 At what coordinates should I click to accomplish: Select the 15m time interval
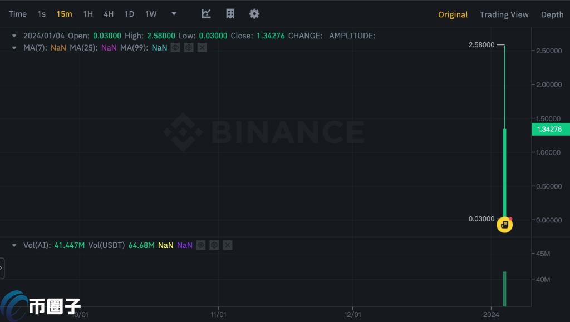point(64,14)
